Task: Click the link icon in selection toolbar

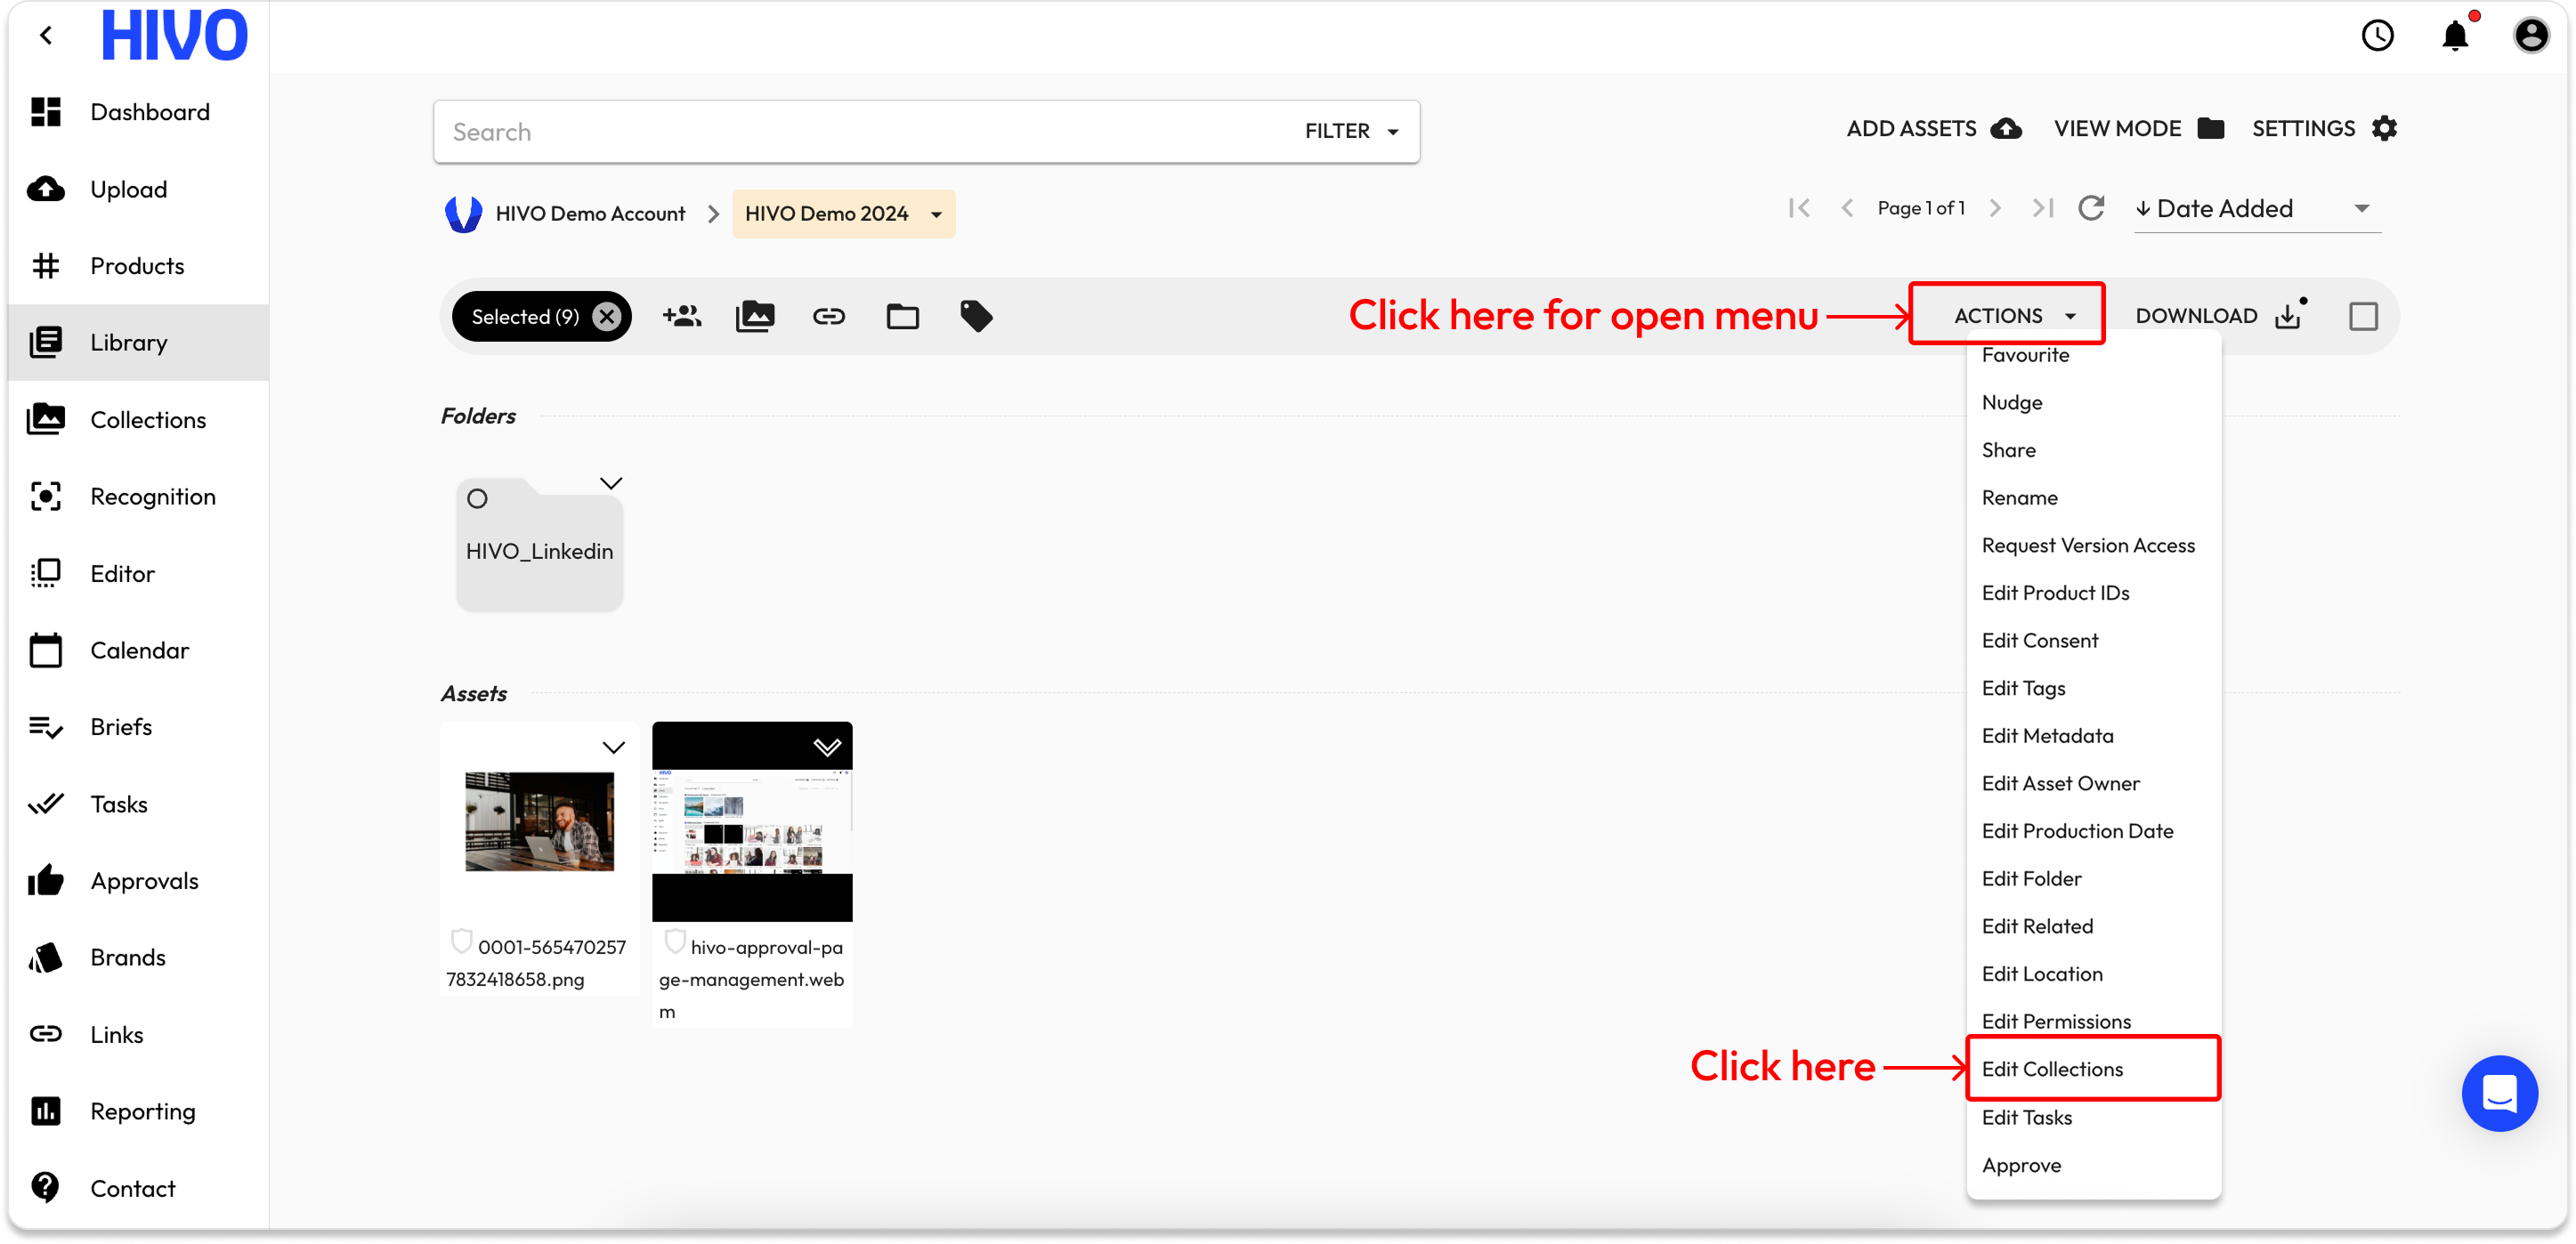Action: 828,317
